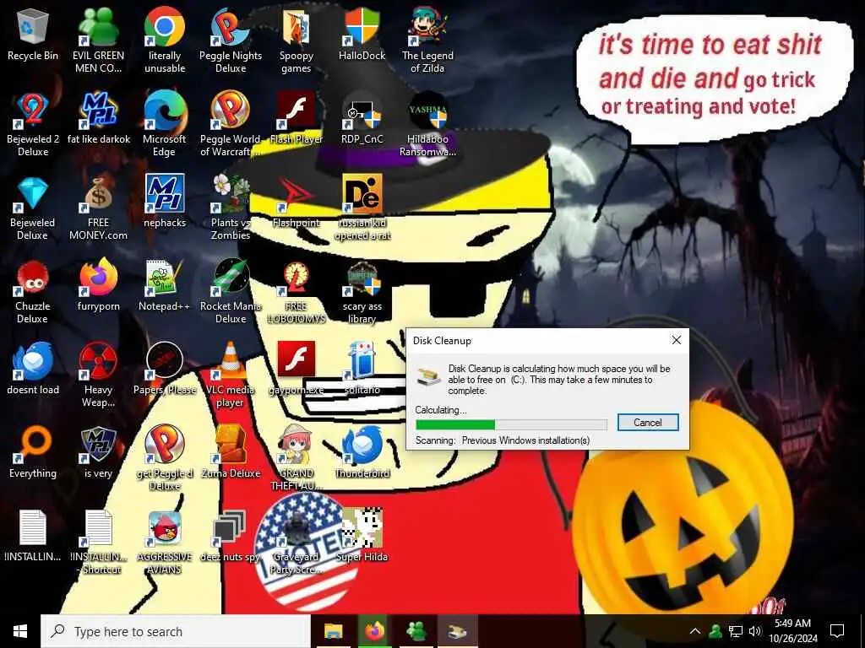
Task: Select the Hildaboo Ransomware icon
Action: click(x=427, y=111)
